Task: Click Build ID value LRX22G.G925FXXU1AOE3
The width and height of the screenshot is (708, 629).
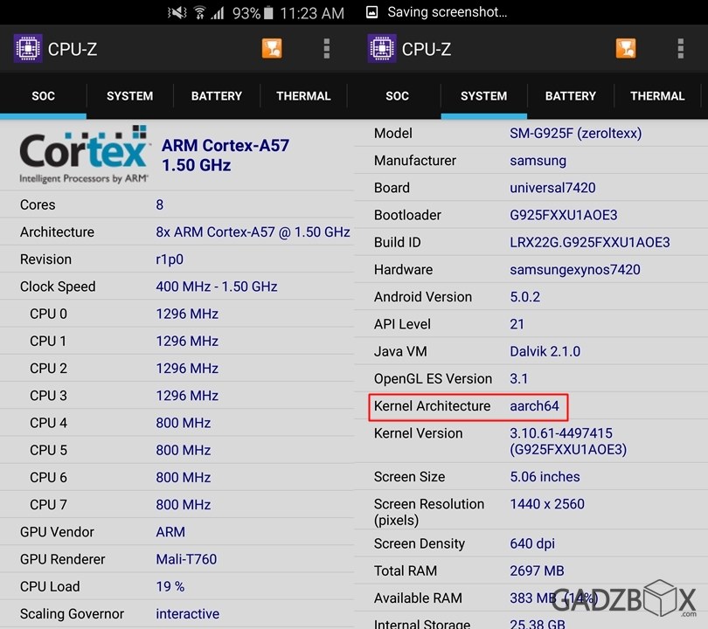Action: [590, 242]
